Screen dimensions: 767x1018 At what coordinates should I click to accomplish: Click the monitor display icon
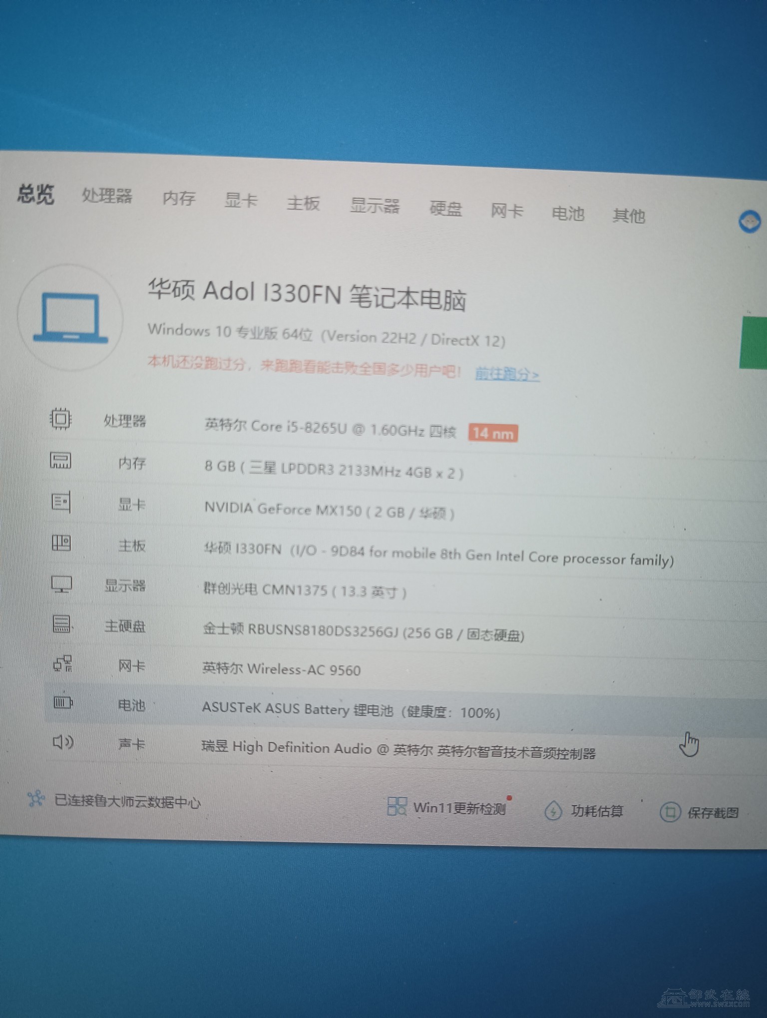click(x=62, y=584)
